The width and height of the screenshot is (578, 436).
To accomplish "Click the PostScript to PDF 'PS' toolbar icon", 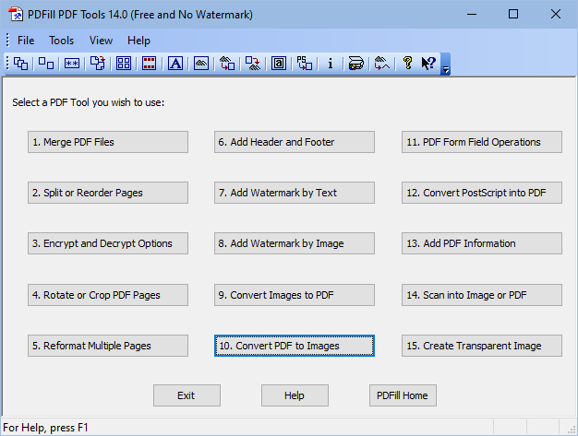I will point(305,64).
